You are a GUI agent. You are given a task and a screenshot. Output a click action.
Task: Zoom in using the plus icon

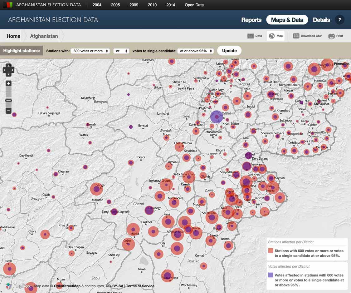(8, 84)
